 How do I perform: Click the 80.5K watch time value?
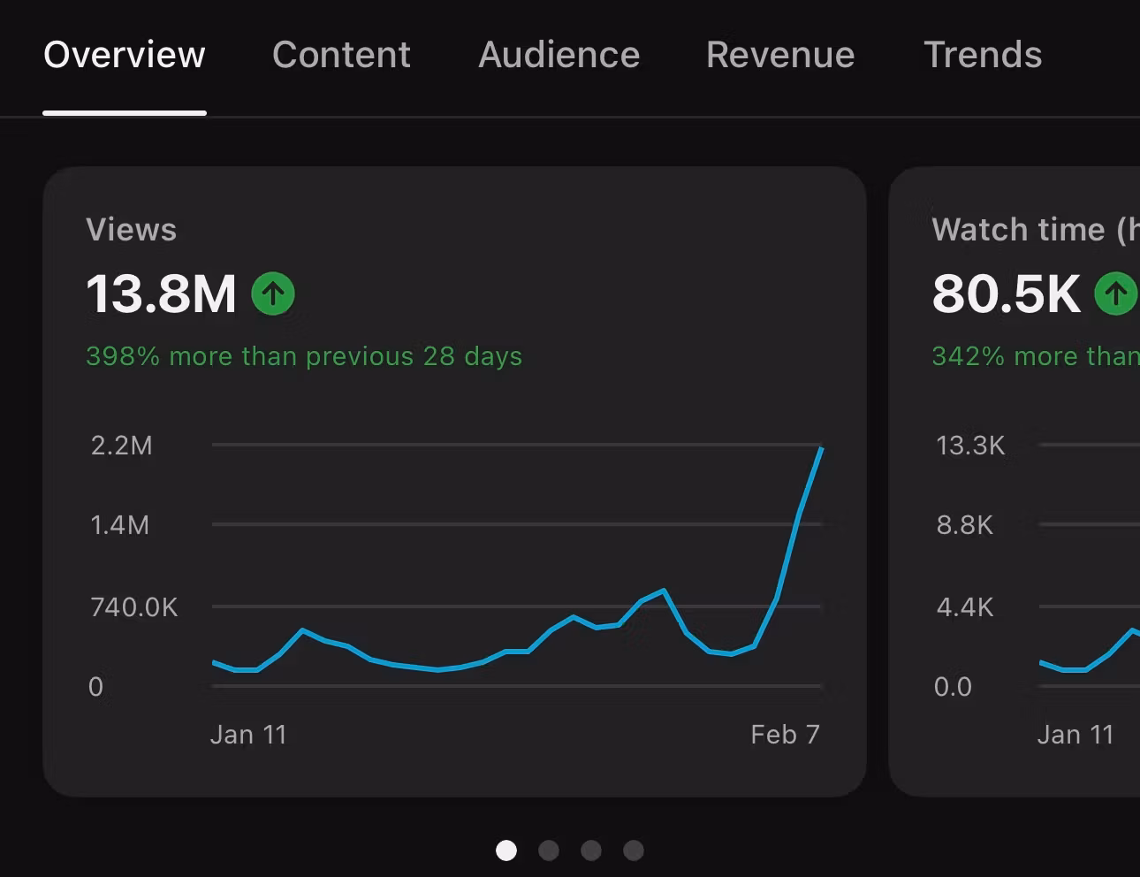(1007, 294)
